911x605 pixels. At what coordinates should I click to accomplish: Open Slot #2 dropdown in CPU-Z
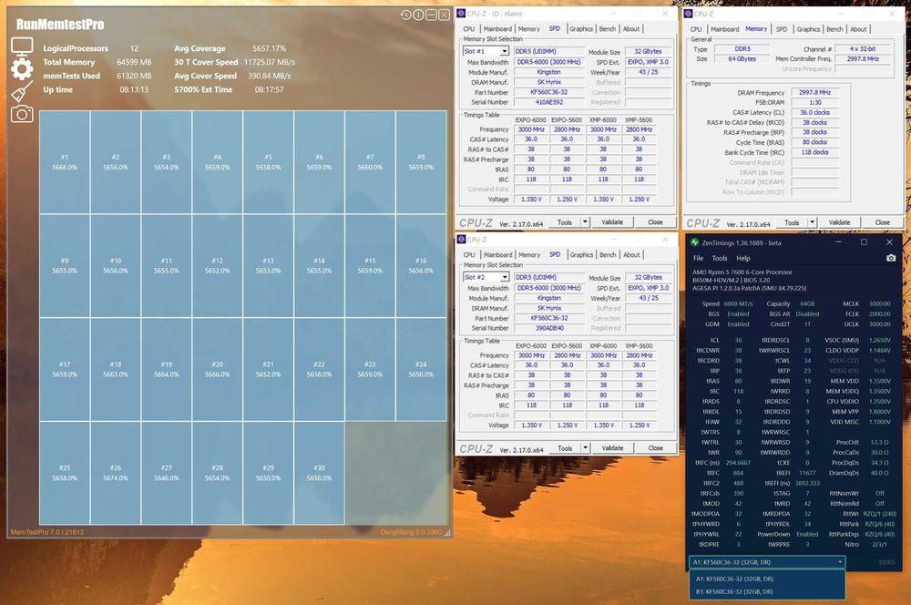(505, 277)
